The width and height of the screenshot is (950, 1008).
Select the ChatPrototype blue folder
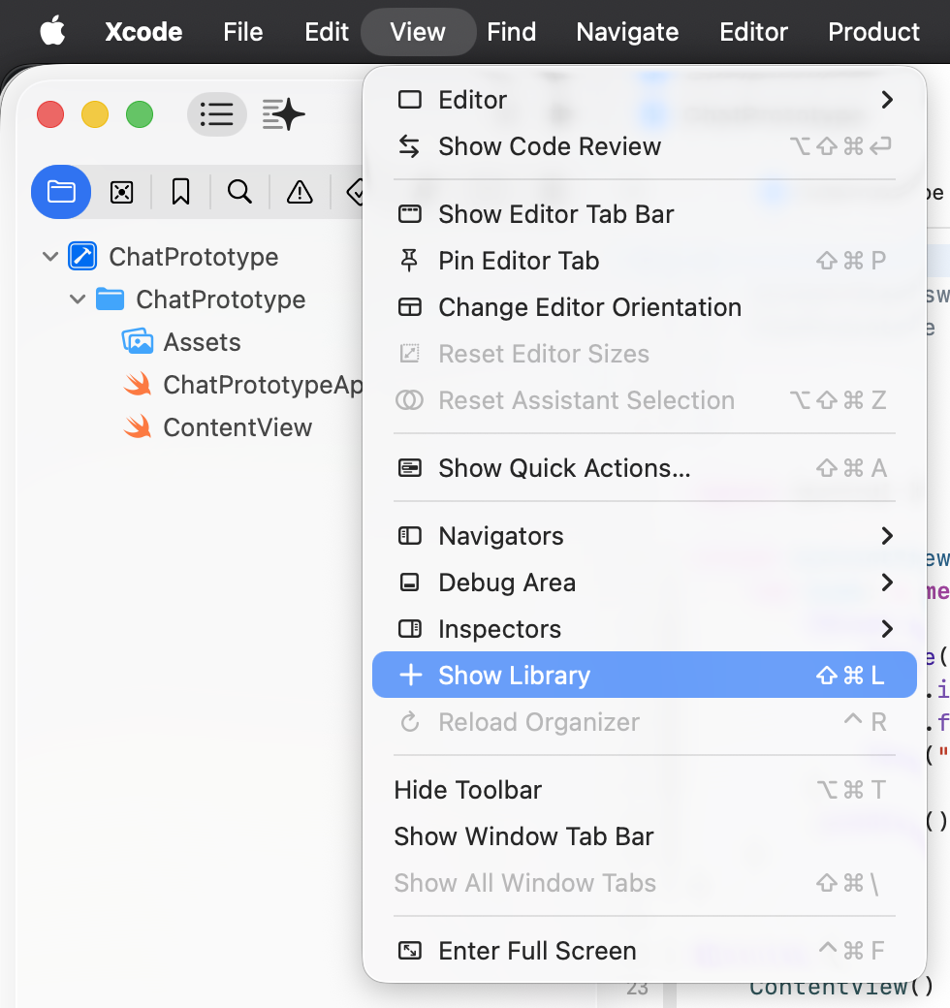point(201,299)
